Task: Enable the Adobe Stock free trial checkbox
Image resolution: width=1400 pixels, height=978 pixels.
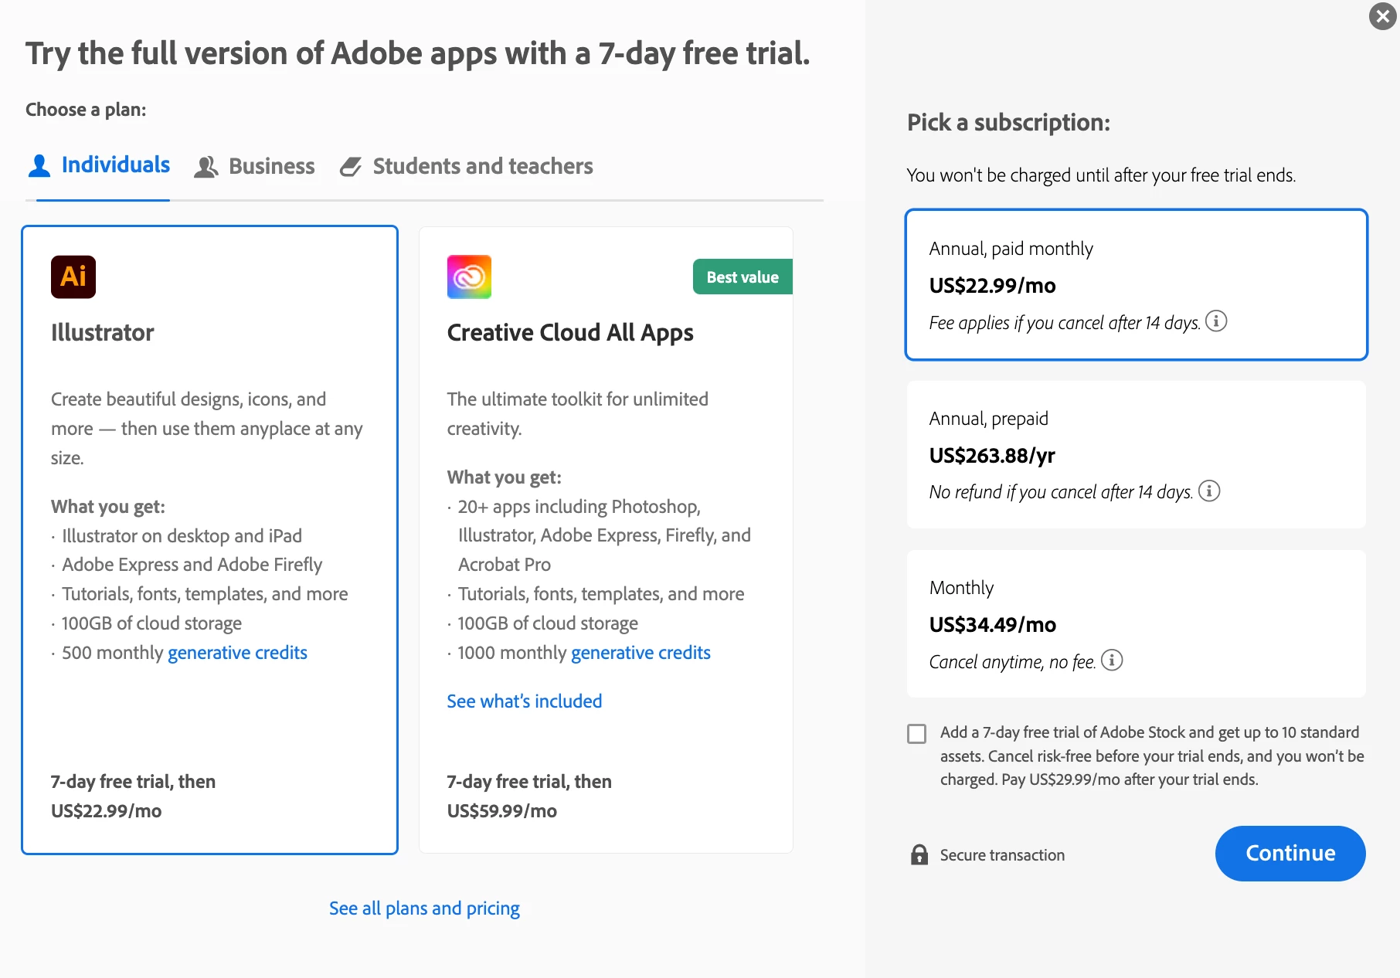Action: [x=917, y=733]
